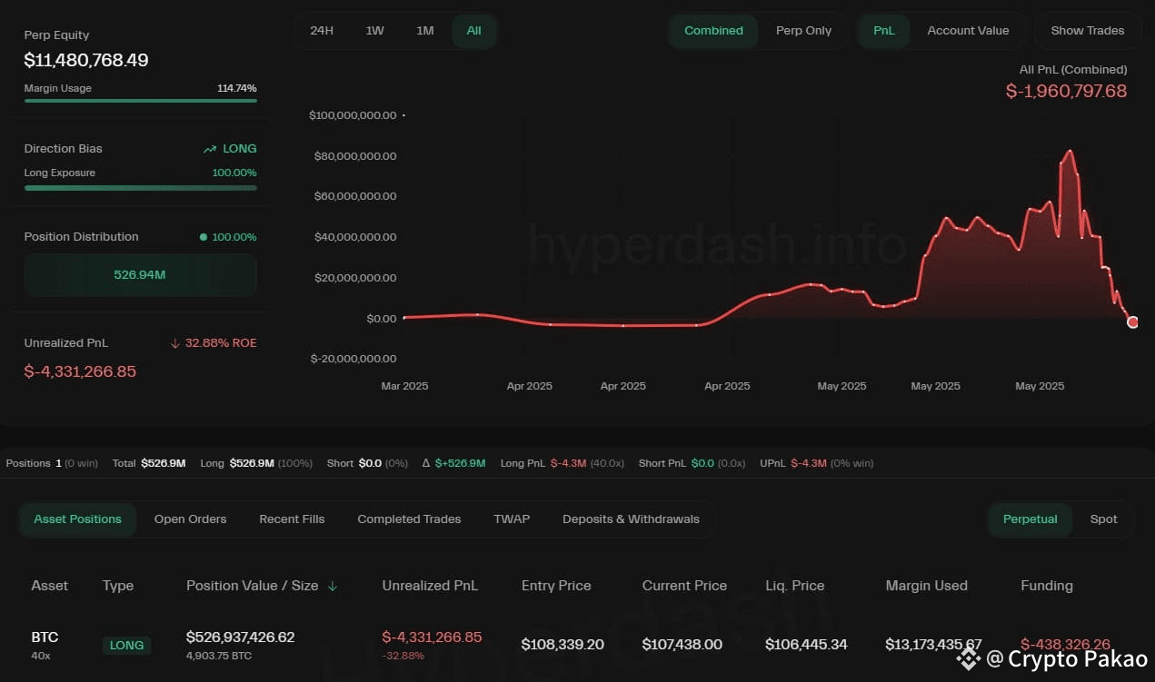
Task: Click the 526.94M position distribution bar
Action: tap(141, 274)
